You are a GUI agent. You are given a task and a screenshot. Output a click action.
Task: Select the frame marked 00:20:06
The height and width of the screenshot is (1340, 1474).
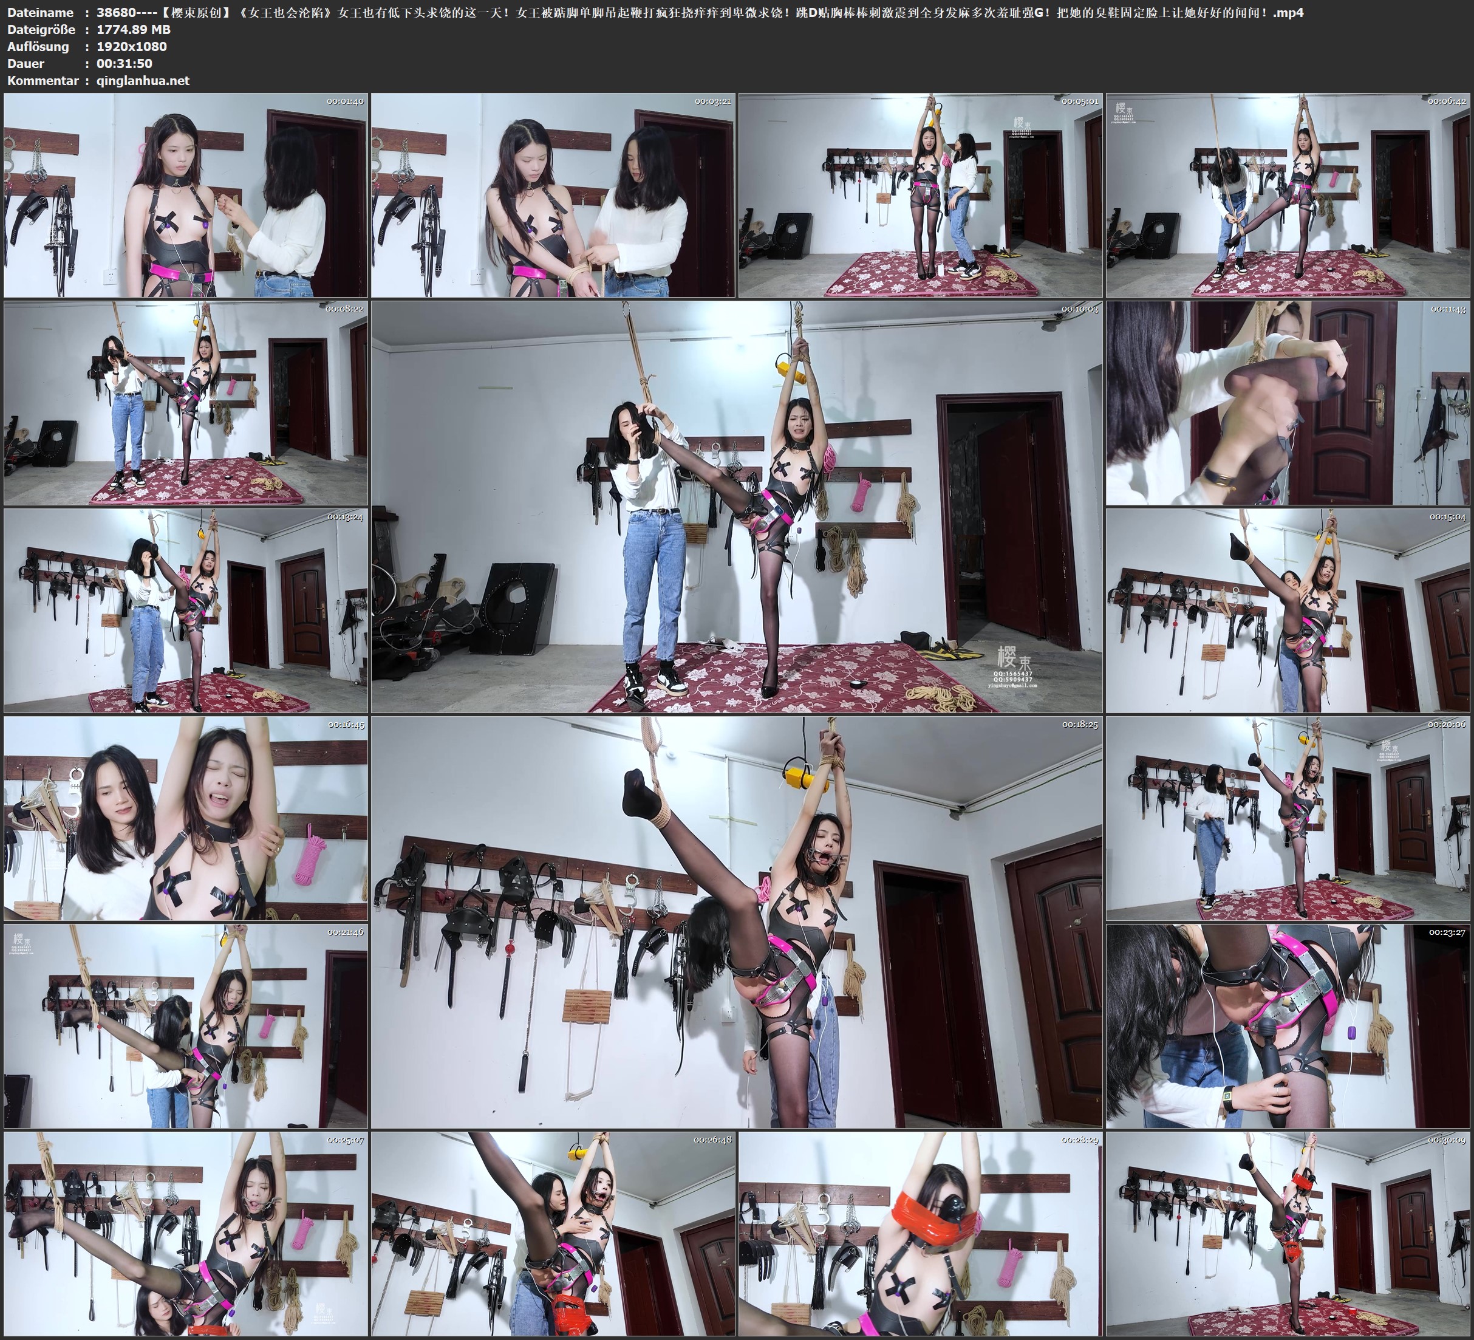(x=1288, y=818)
